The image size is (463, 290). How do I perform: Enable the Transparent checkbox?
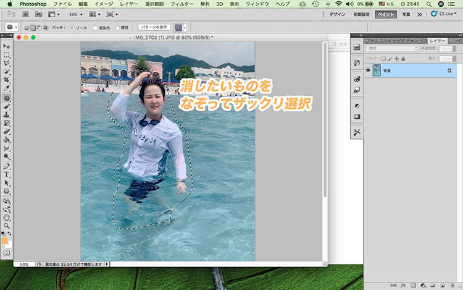118,28
